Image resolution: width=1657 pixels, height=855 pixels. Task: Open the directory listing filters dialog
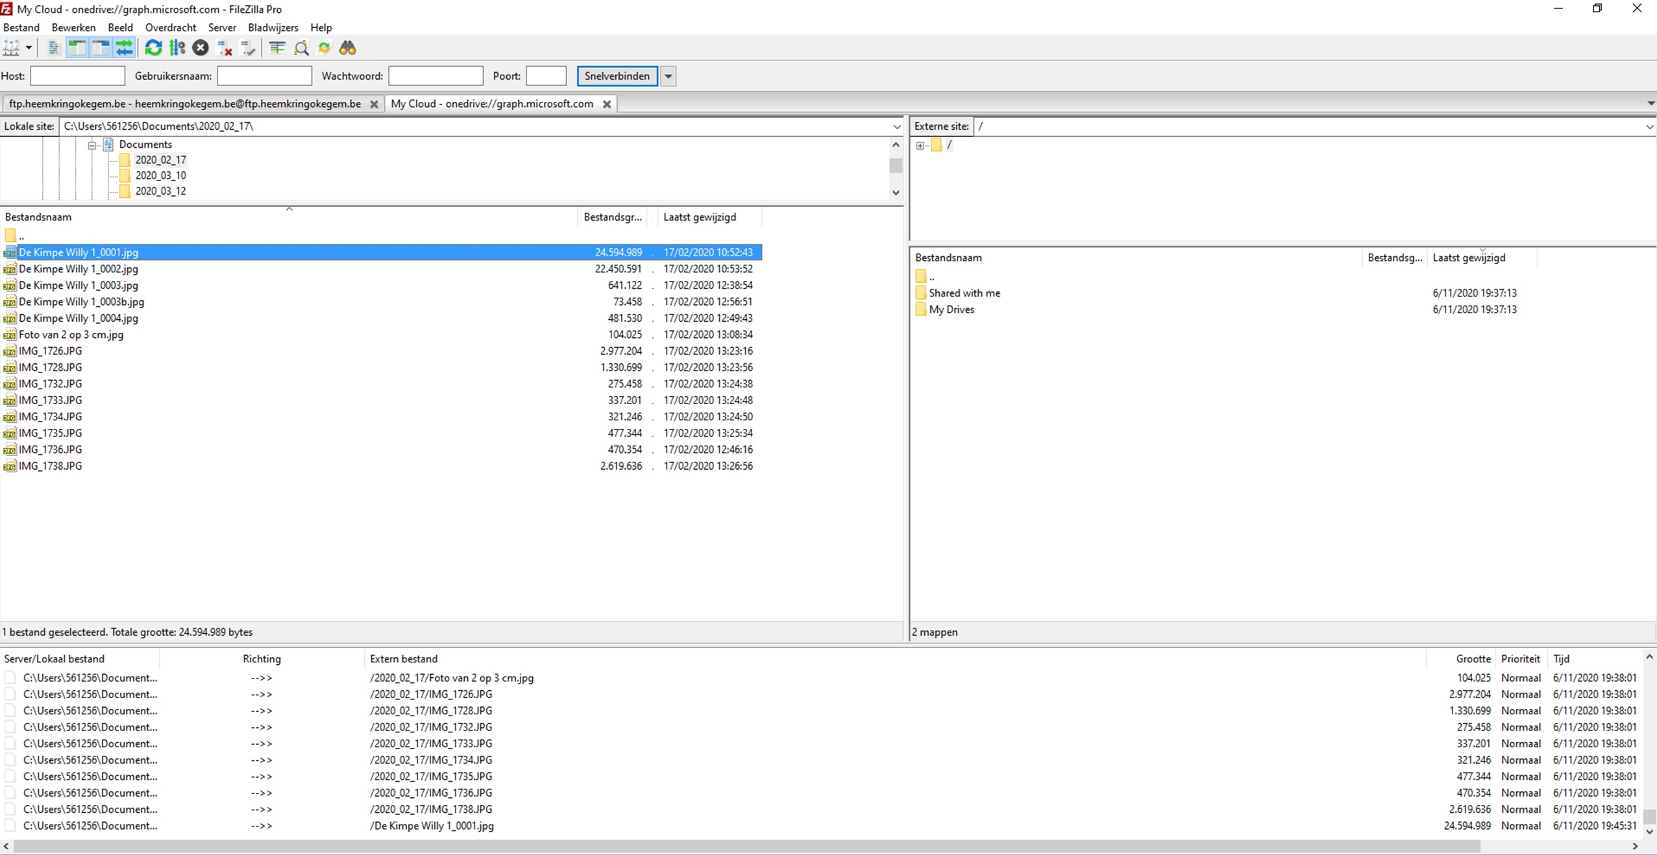click(x=278, y=48)
